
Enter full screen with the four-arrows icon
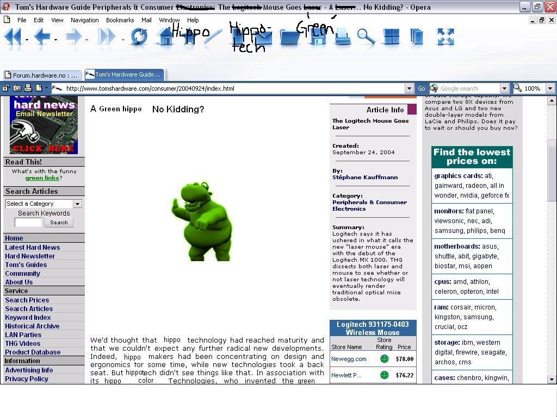pos(445,37)
